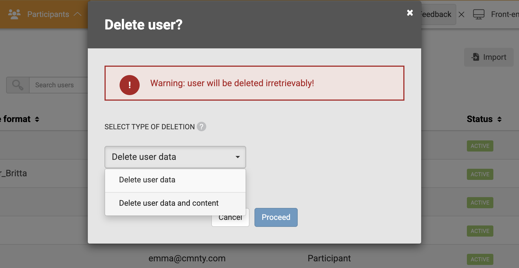Click the red warning exclamation icon
The image size is (519, 268).
click(x=130, y=85)
